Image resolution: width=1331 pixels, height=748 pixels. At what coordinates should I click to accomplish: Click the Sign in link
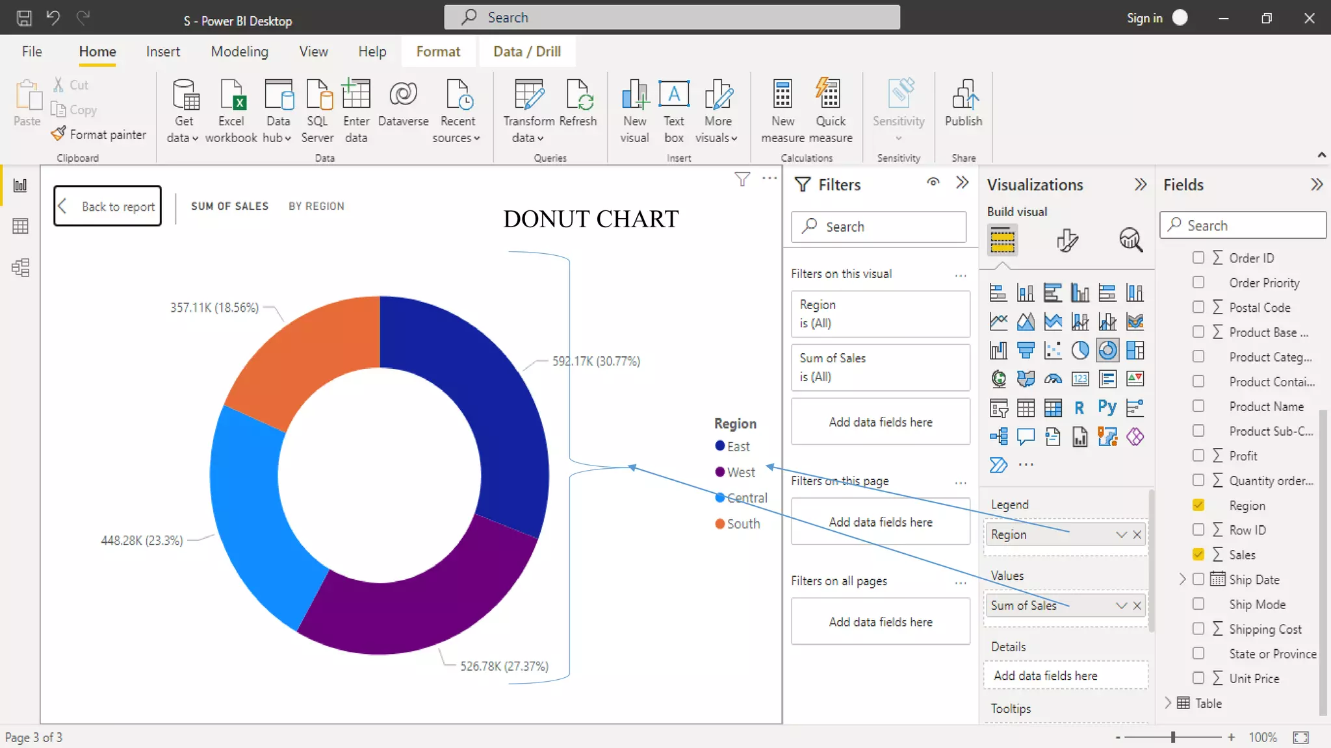(x=1144, y=18)
